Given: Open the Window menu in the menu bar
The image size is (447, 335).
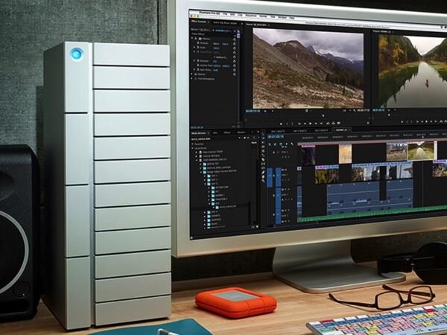Looking at the screenshot, I should 282,17.
